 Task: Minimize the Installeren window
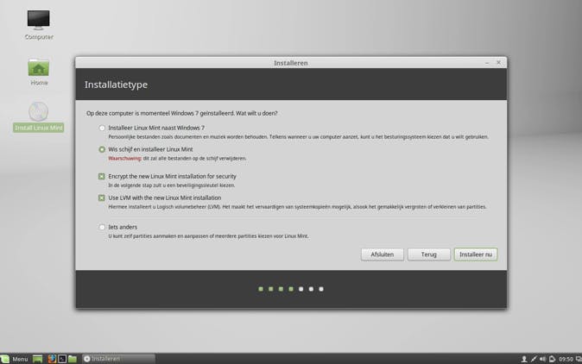click(x=487, y=63)
